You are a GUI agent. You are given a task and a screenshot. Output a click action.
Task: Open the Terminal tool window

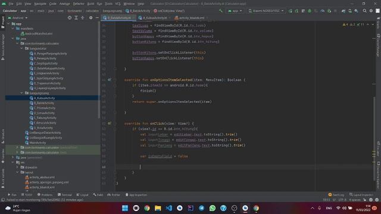(x=65, y=195)
